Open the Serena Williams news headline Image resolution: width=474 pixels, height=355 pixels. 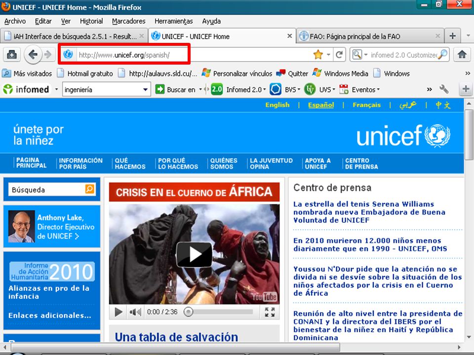369,212
